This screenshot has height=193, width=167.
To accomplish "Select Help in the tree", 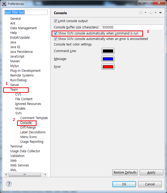I will [13, 33].
